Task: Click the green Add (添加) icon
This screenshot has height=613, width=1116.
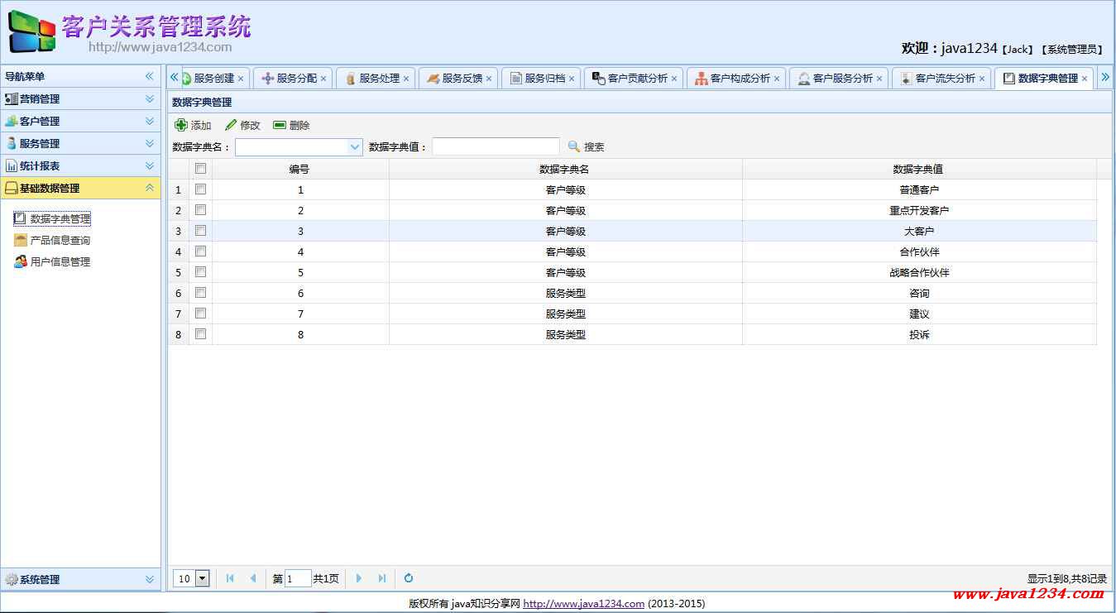Action: tap(181, 125)
